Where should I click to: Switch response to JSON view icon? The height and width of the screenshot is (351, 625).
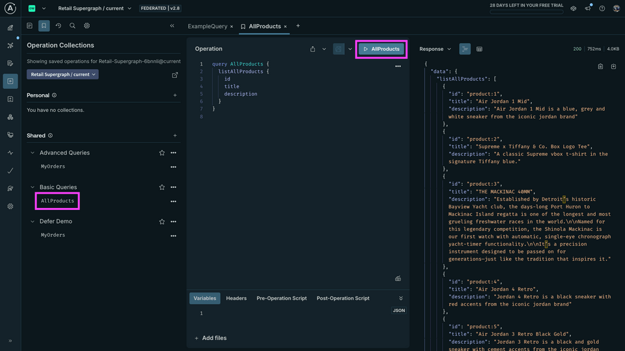pyautogui.click(x=465, y=49)
